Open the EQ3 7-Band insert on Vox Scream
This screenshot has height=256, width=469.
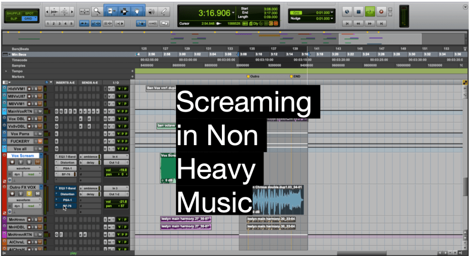[x=66, y=156]
